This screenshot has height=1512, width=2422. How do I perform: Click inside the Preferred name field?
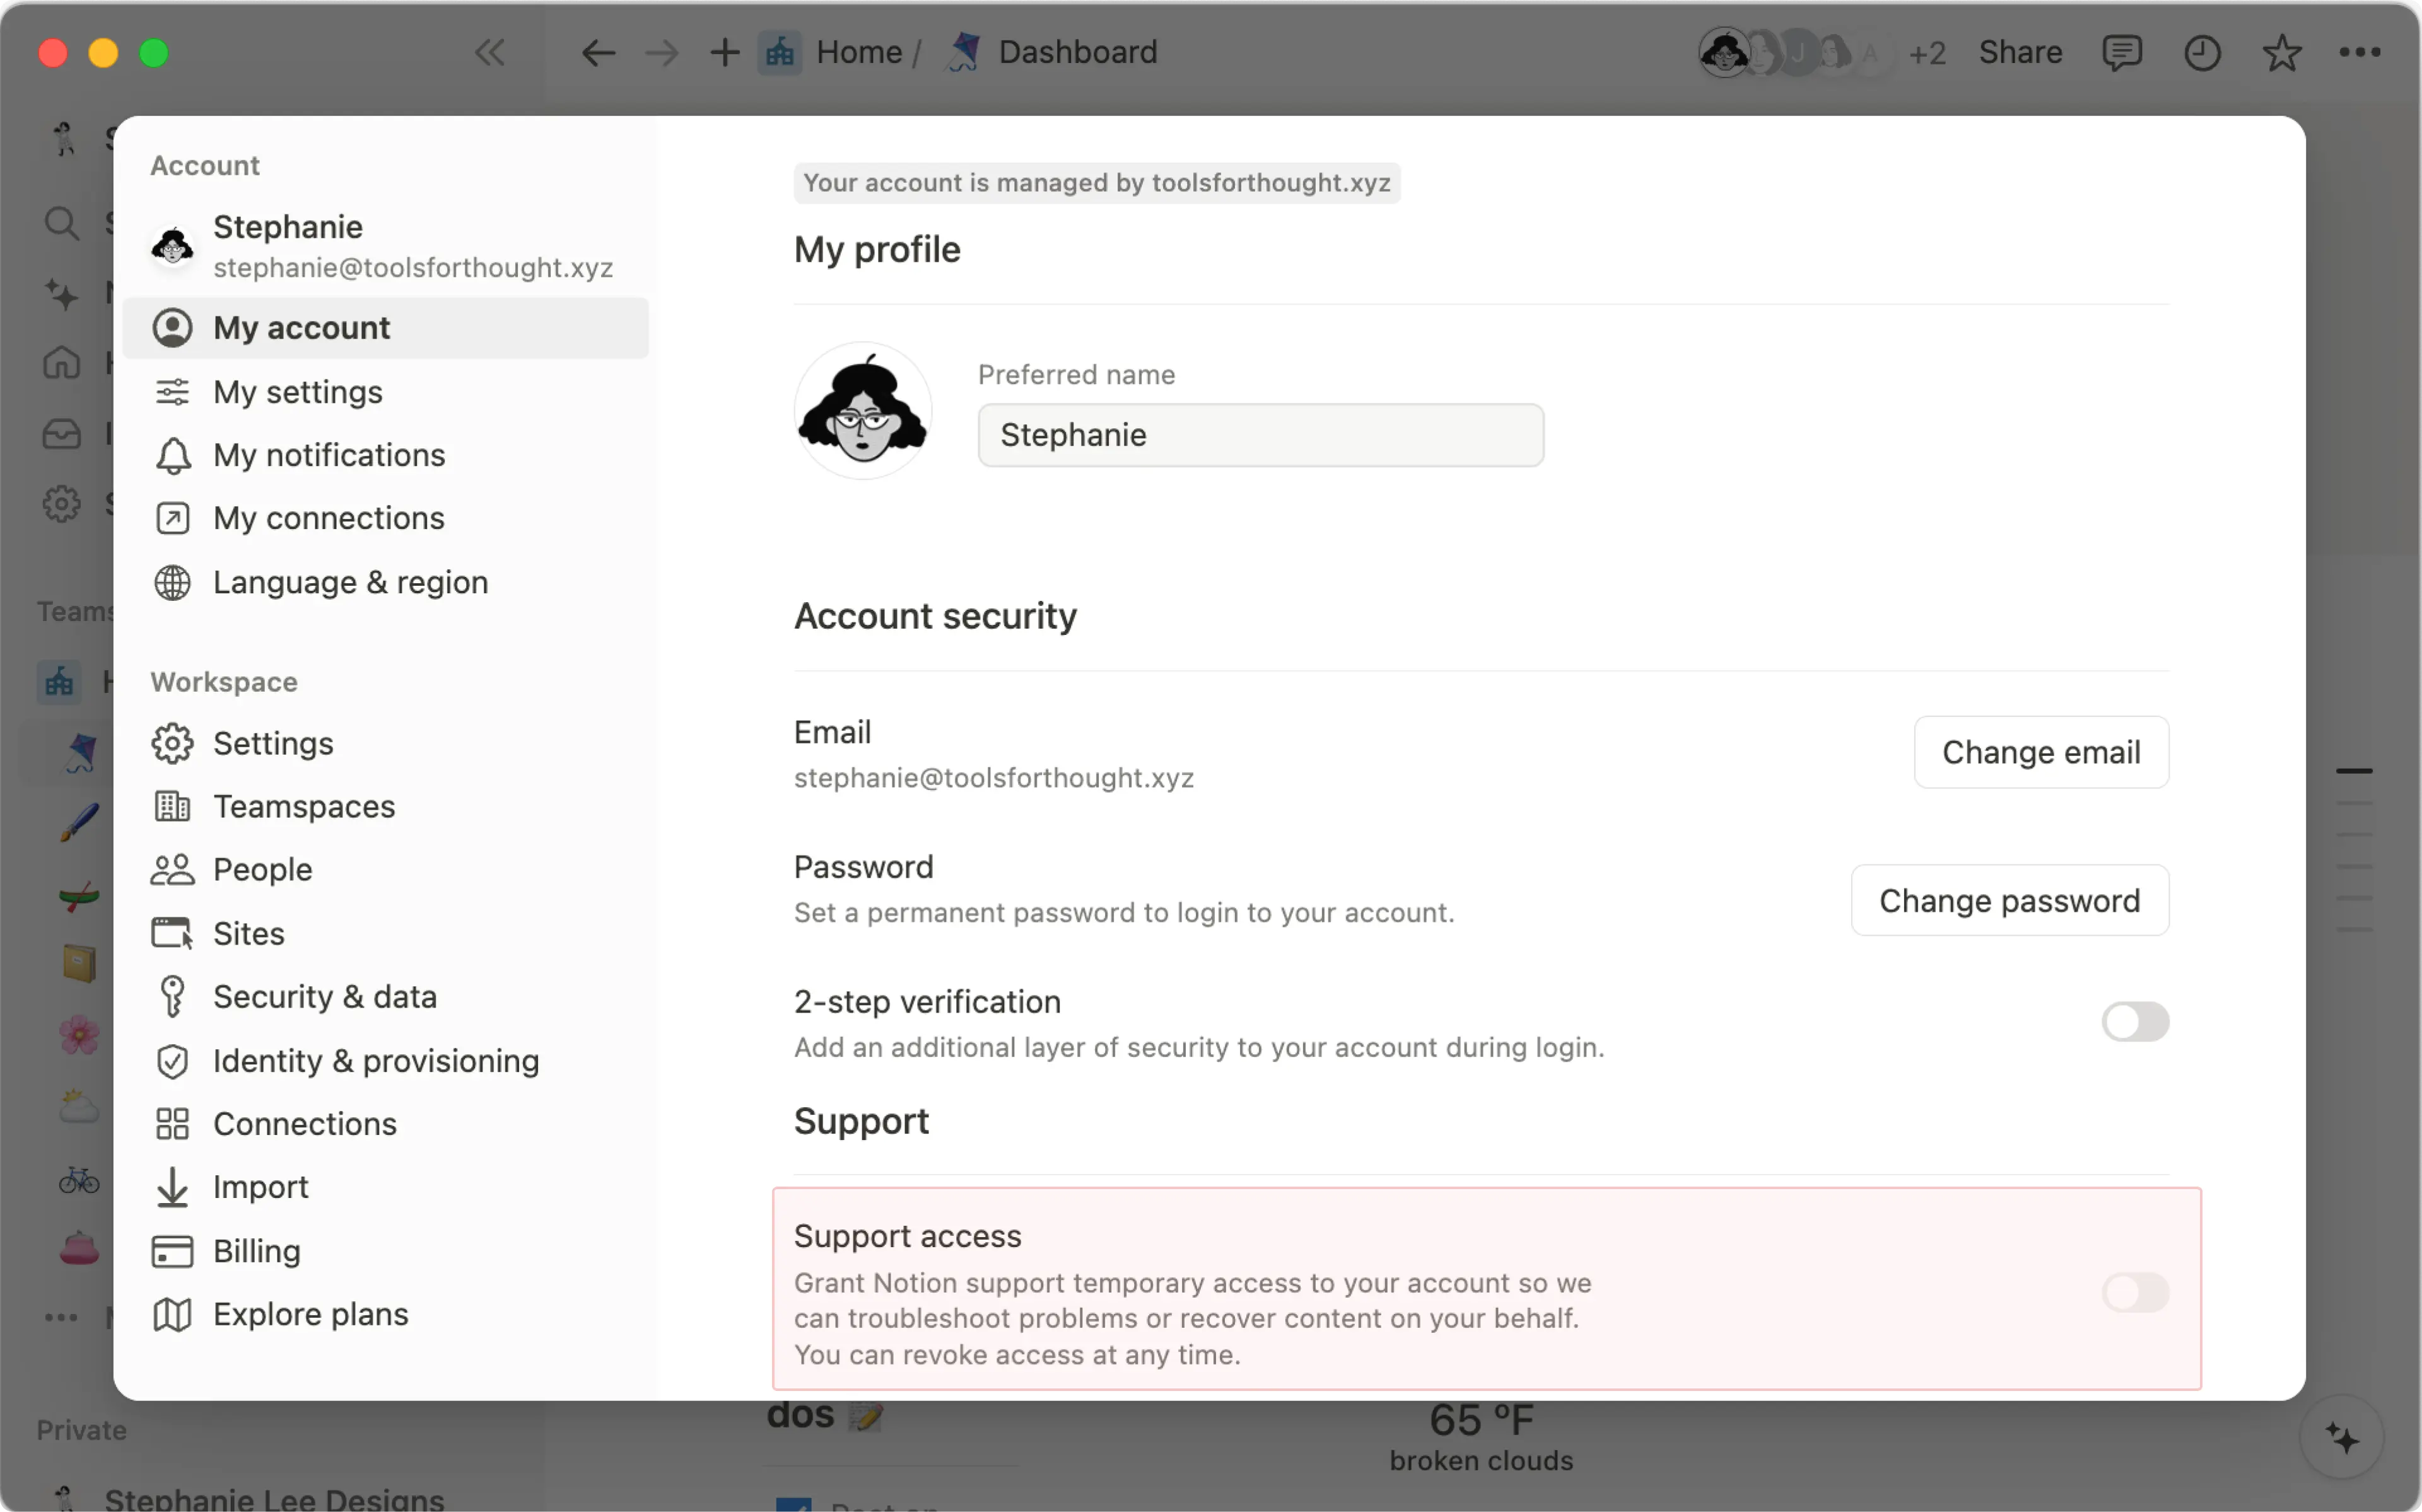tap(1259, 435)
